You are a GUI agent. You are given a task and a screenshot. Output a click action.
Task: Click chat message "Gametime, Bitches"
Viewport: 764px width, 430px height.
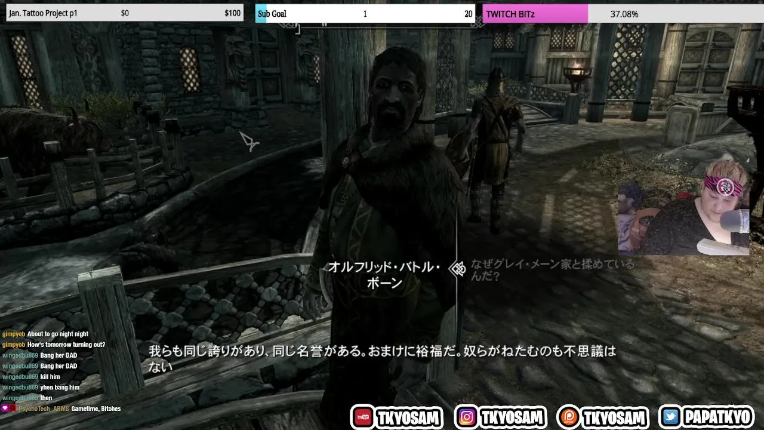(96, 408)
